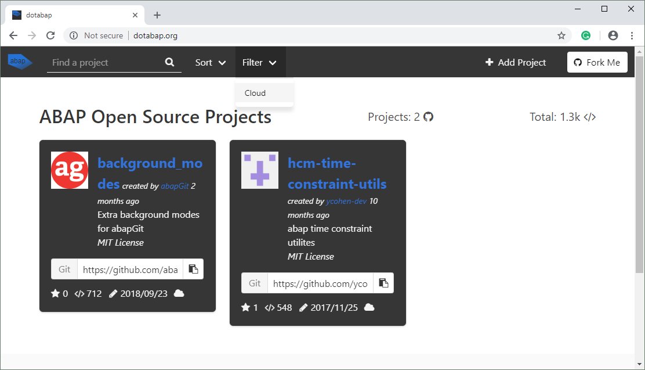Click the Fork Me button
This screenshot has width=645, height=370.
(x=597, y=62)
